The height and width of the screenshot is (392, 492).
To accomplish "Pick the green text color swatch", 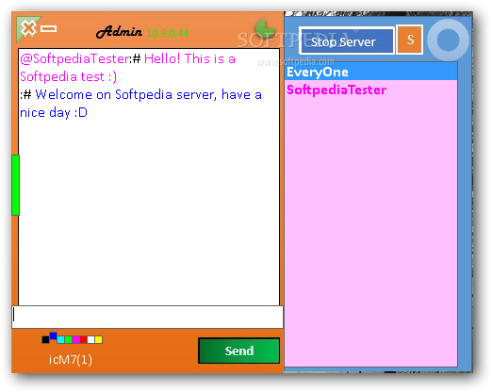I will [68, 339].
